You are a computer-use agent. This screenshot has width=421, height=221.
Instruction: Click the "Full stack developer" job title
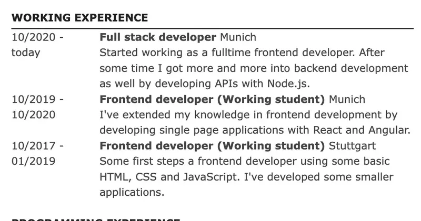click(x=157, y=38)
